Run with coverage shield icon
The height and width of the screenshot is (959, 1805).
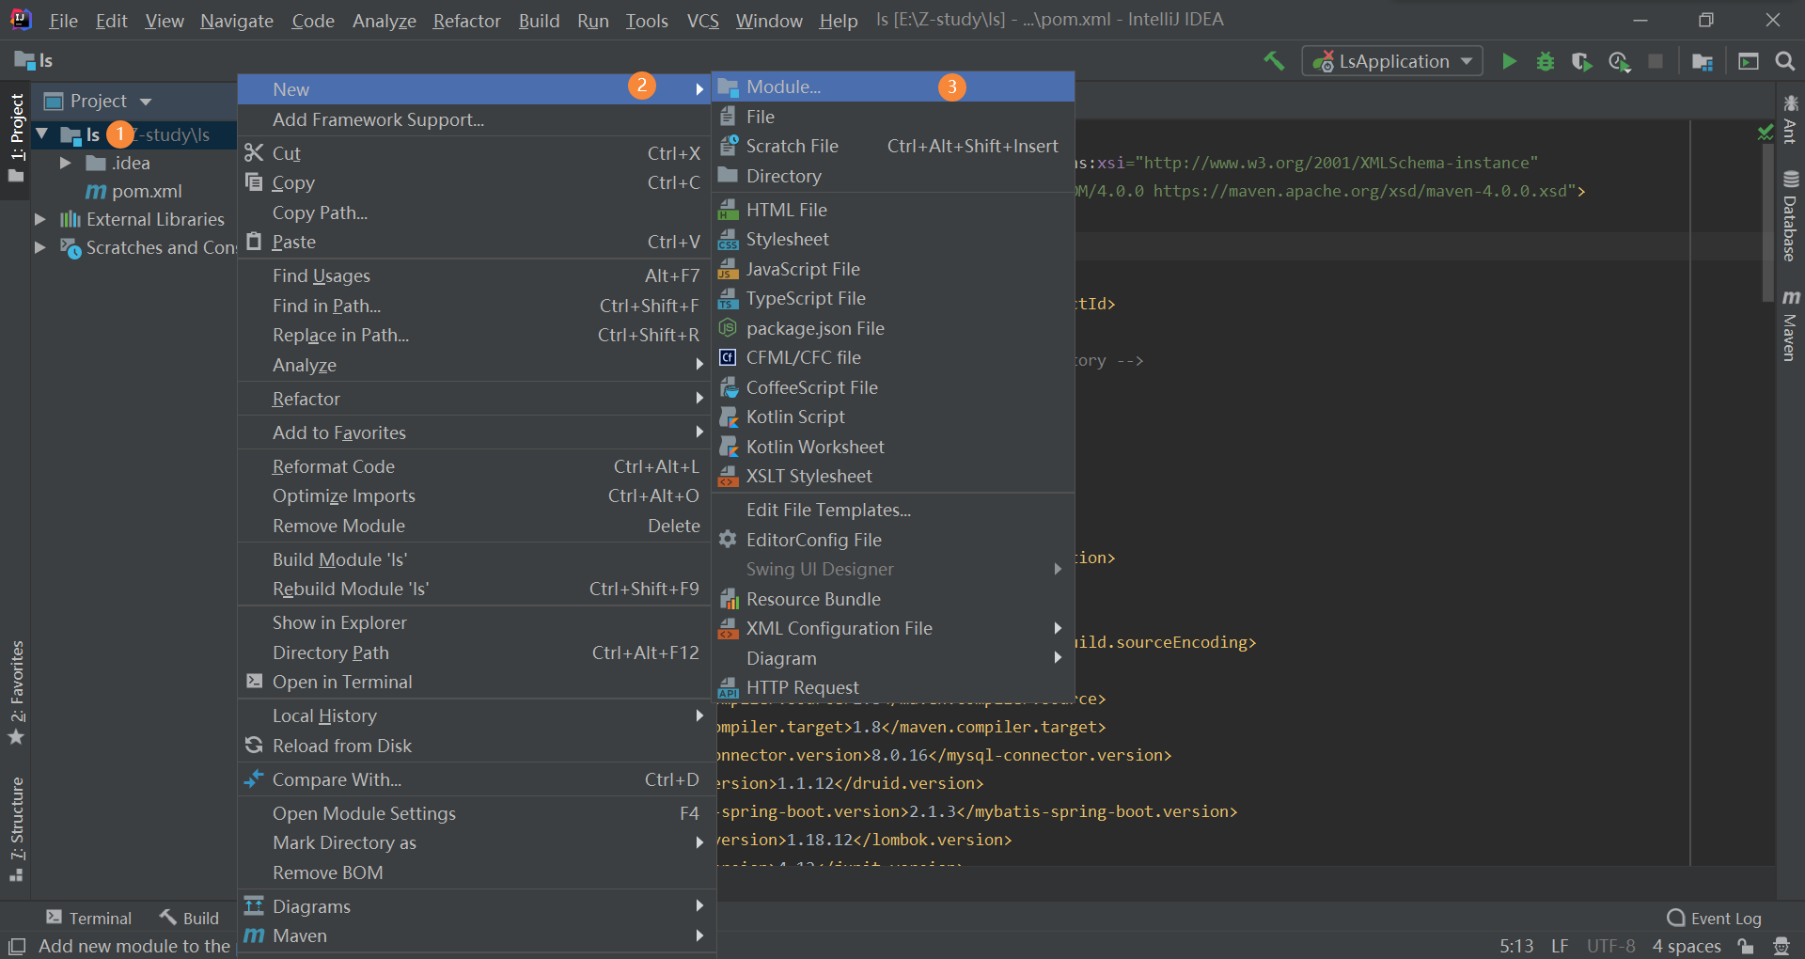tap(1582, 61)
